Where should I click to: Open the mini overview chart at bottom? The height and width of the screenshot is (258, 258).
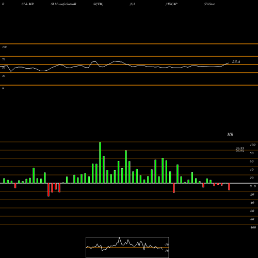(x=127, y=247)
